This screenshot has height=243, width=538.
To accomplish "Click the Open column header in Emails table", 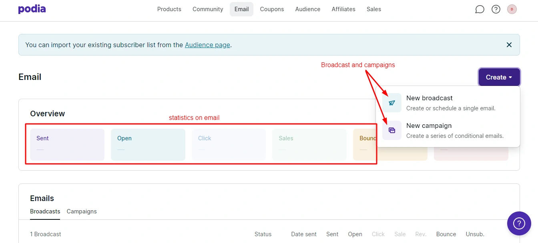I will 355,234.
